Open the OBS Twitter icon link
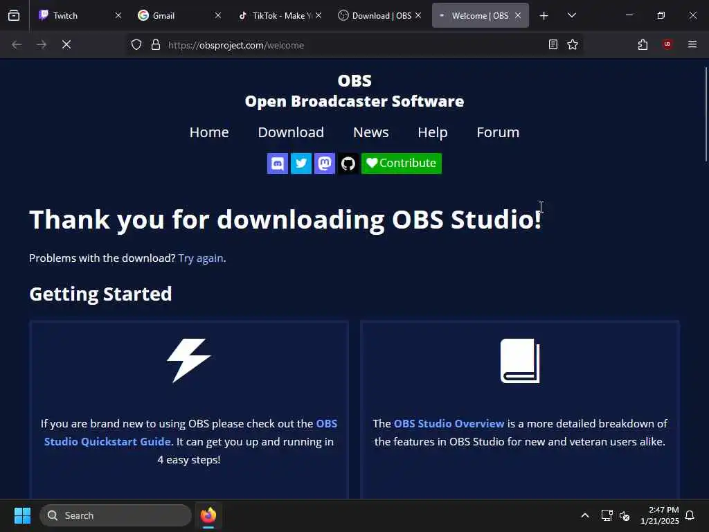Viewport: 709px width, 532px height. click(300, 163)
